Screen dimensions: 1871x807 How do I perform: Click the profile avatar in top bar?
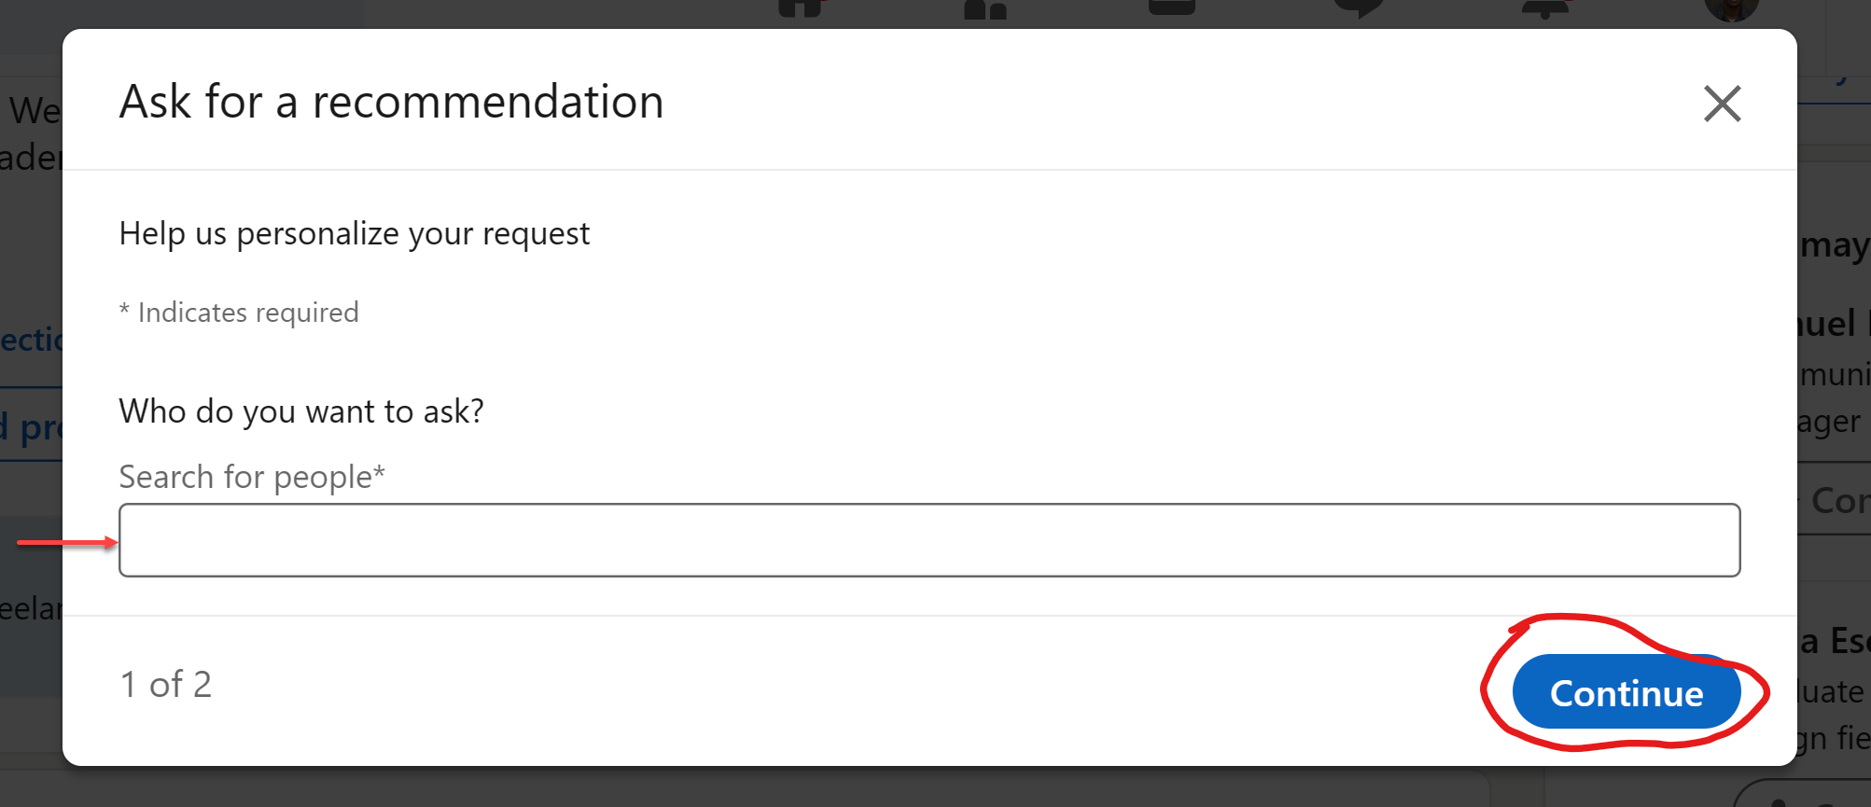(x=1732, y=9)
